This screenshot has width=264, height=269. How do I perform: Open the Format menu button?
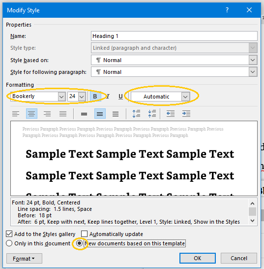(x=24, y=258)
